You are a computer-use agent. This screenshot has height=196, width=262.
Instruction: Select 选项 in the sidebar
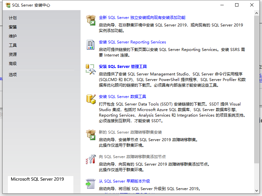point(13,74)
